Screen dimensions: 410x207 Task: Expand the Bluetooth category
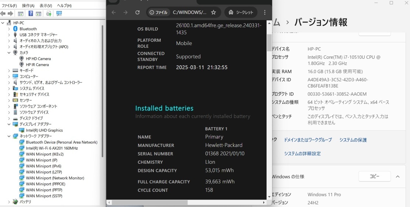(9, 29)
